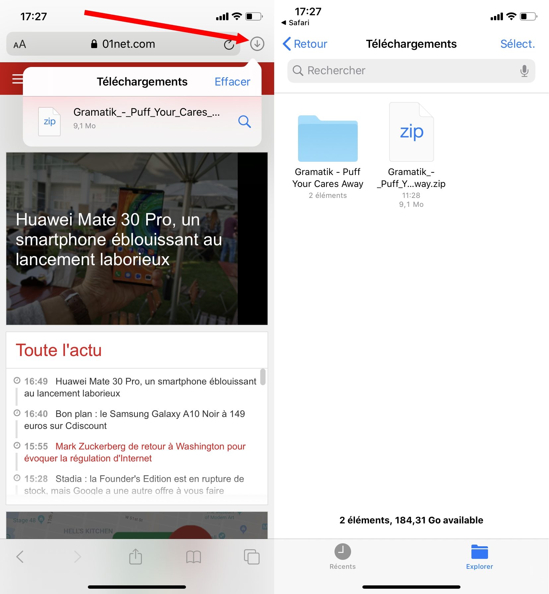549x594 pixels.
Task: Open the Gramatik zip file in Files
Action: 411,155
